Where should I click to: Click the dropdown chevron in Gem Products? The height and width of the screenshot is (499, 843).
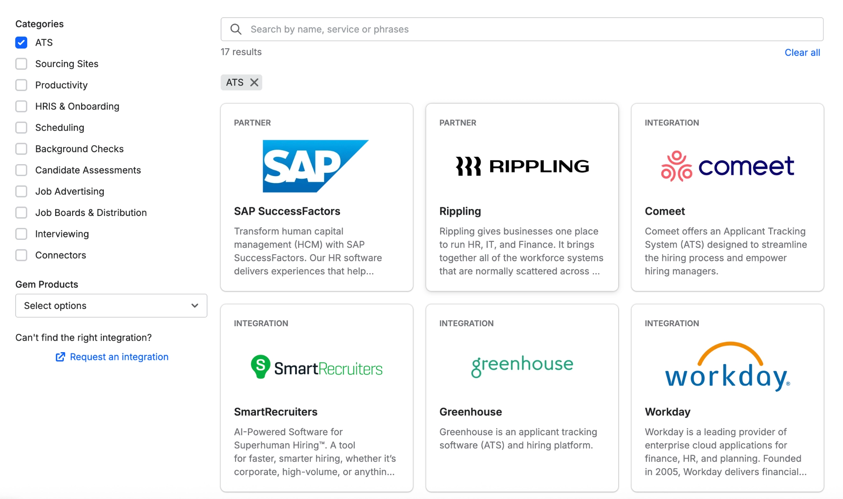195,306
